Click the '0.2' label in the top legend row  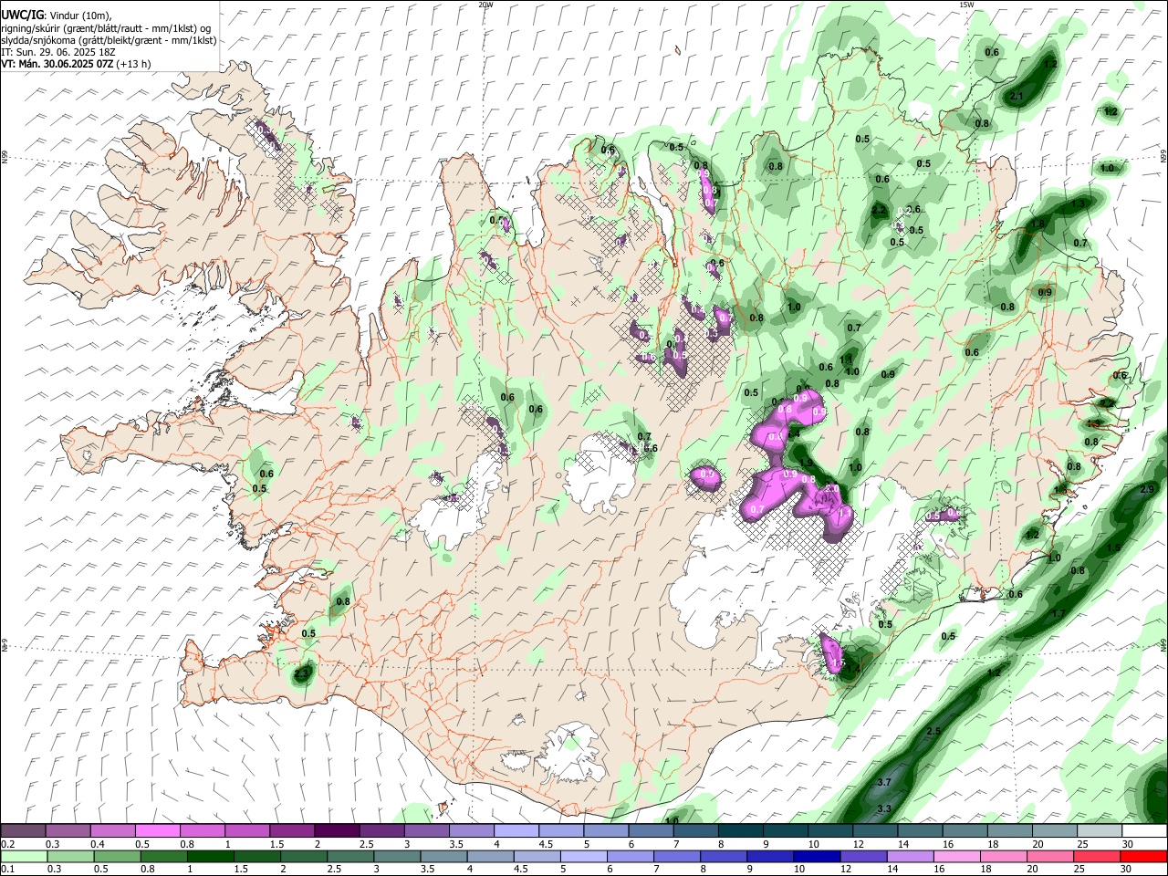[x=7, y=845]
